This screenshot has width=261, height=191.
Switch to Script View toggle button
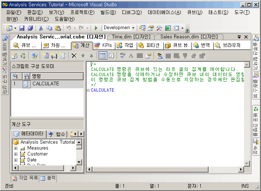[111, 56]
